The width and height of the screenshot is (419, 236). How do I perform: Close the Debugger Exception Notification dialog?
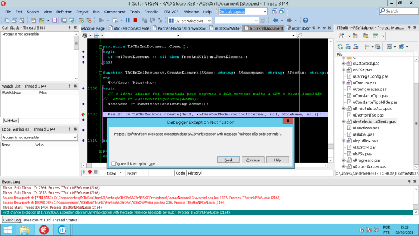tap(288, 121)
